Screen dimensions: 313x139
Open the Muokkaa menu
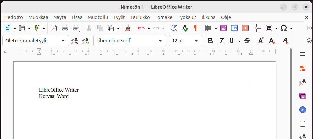coord(38,17)
